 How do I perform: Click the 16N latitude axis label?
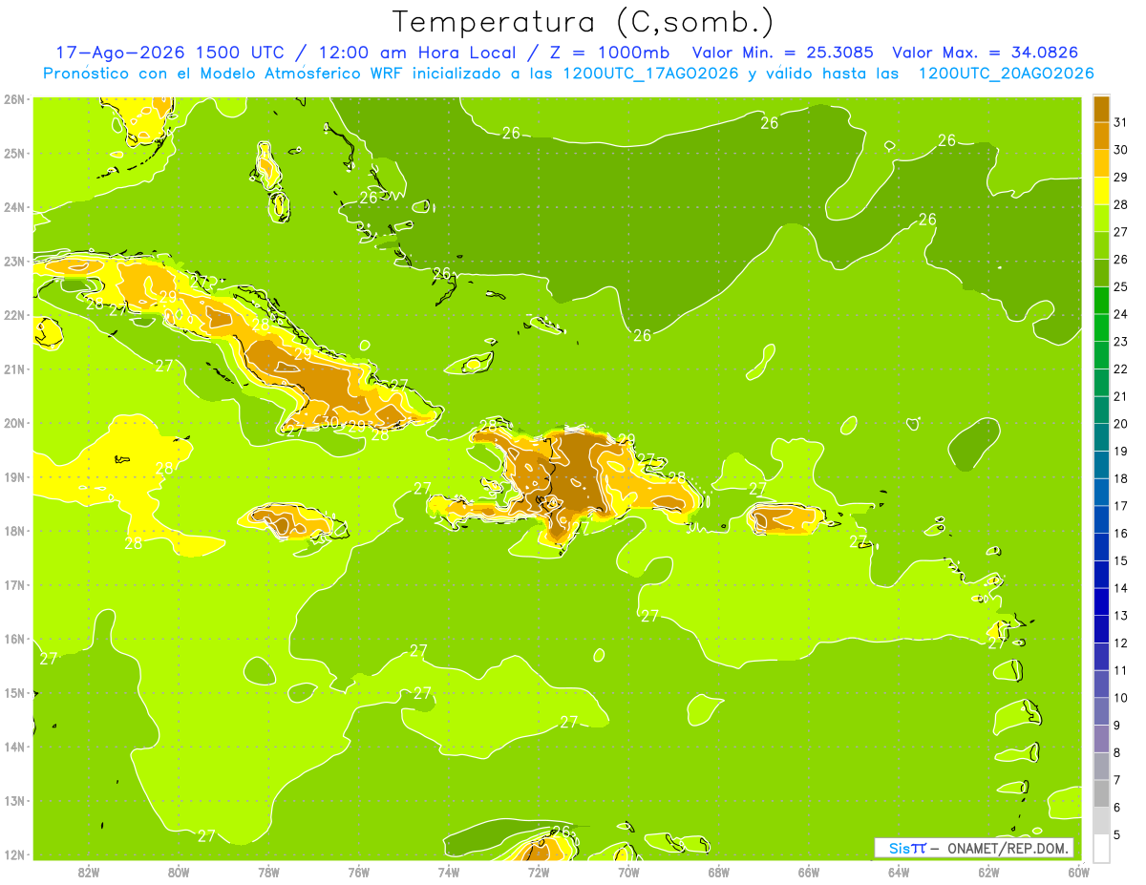13,639
